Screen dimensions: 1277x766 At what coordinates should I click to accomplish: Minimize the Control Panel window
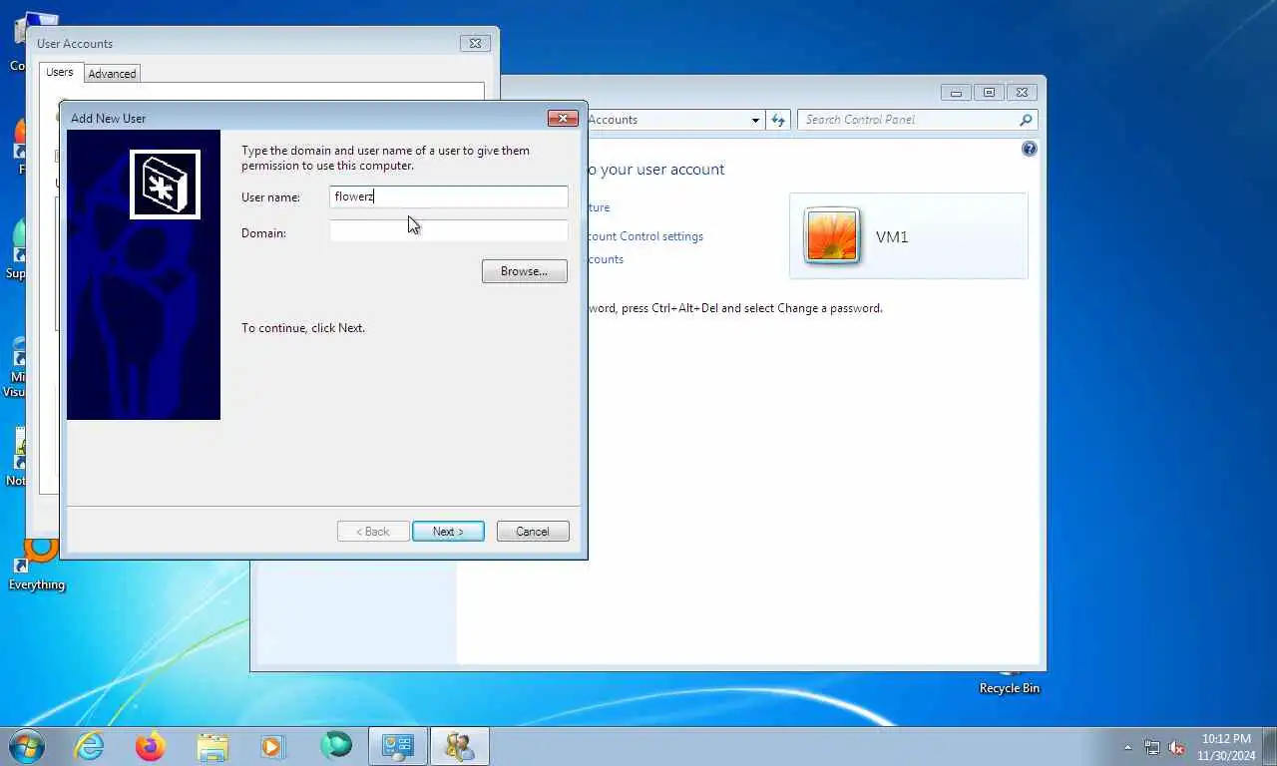coord(956,93)
